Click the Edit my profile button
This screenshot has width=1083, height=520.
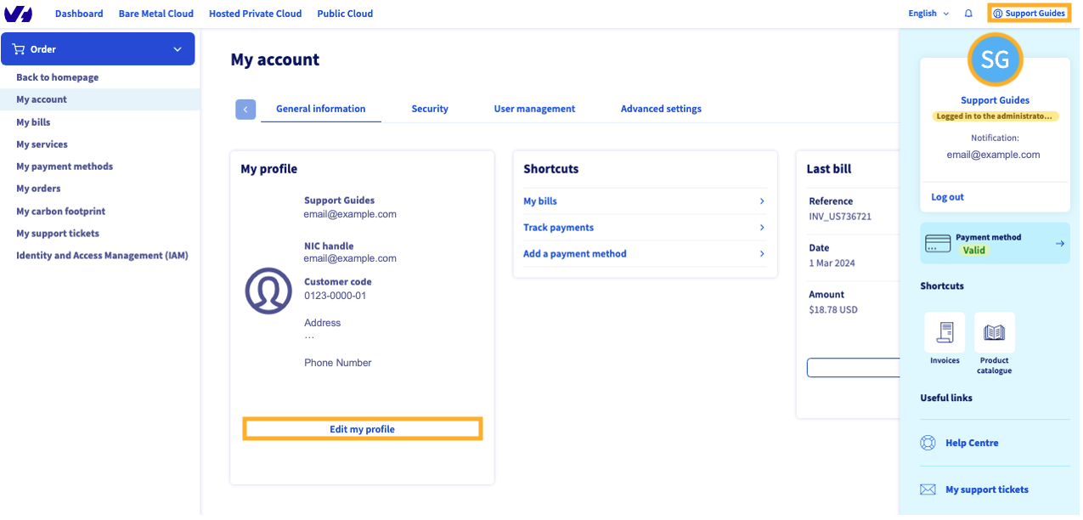pos(363,429)
